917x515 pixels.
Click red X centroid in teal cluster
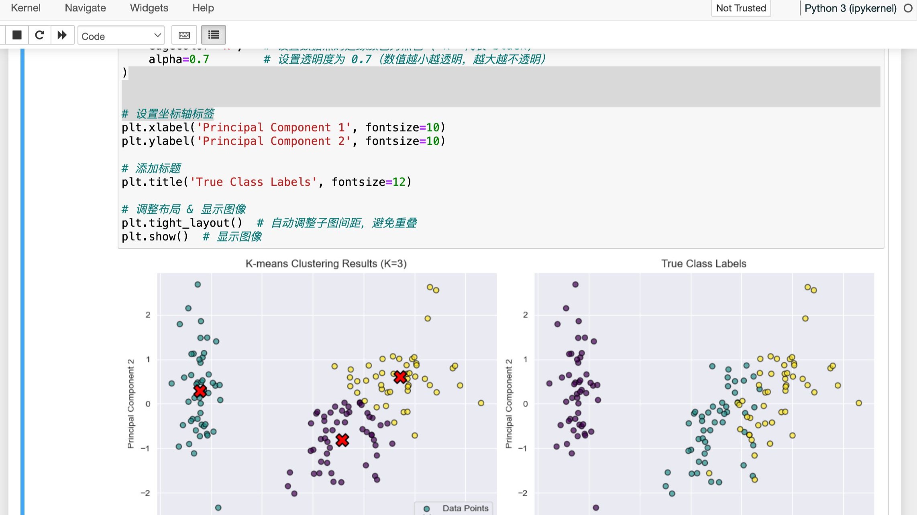(200, 391)
